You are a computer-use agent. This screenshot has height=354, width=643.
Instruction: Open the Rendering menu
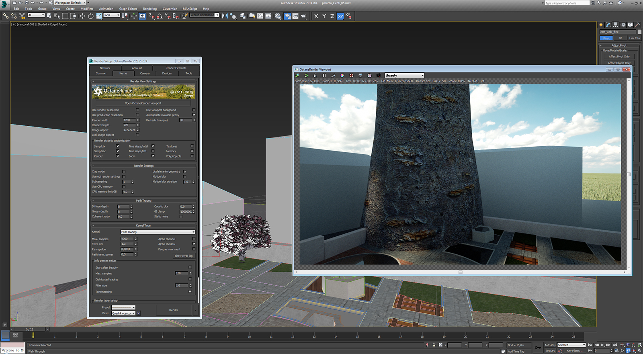click(x=150, y=8)
